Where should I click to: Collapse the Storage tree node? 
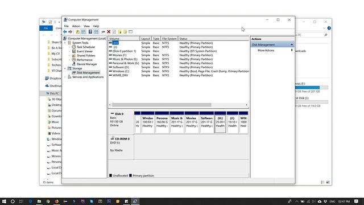click(x=65, y=68)
